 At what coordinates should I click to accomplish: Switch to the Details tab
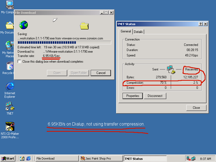(138, 32)
